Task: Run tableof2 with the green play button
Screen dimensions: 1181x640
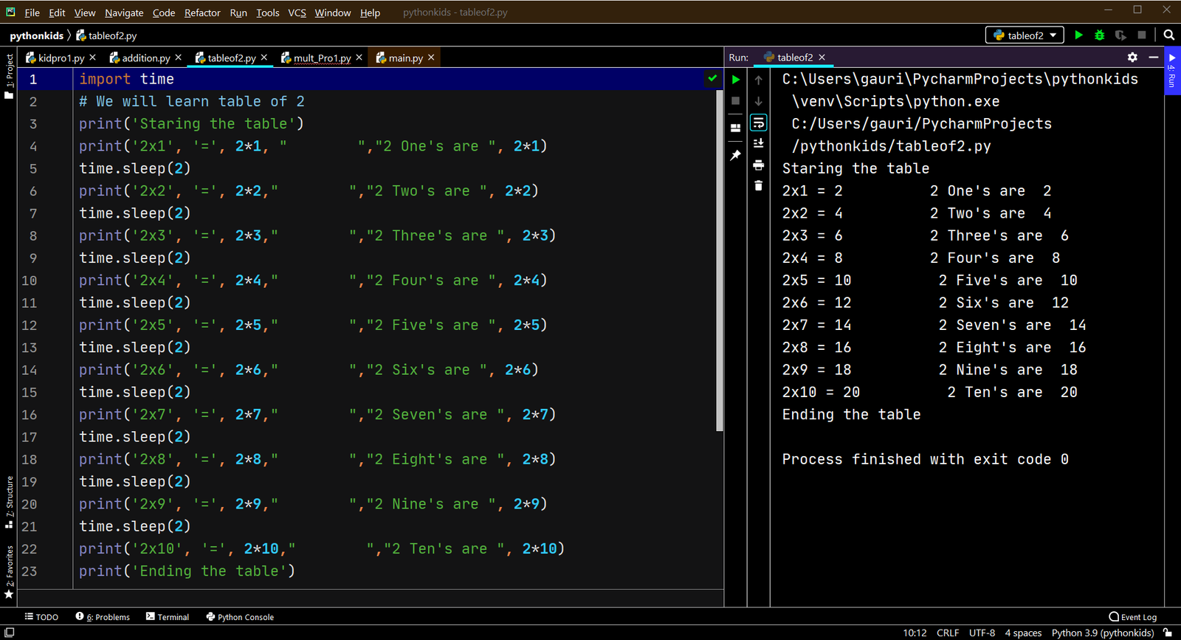Action: pyautogui.click(x=1078, y=35)
